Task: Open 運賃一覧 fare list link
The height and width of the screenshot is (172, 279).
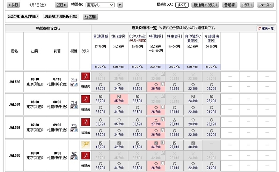Action: point(266,28)
